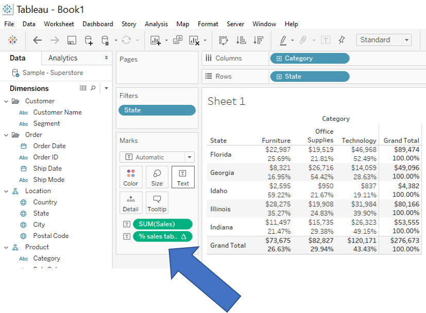Click the Sheet 1 title
426x313 pixels.
[x=226, y=101]
